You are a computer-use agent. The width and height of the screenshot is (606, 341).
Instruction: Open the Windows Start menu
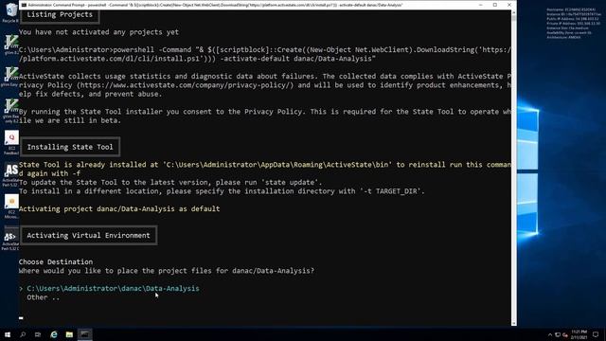pyautogui.click(x=8, y=334)
